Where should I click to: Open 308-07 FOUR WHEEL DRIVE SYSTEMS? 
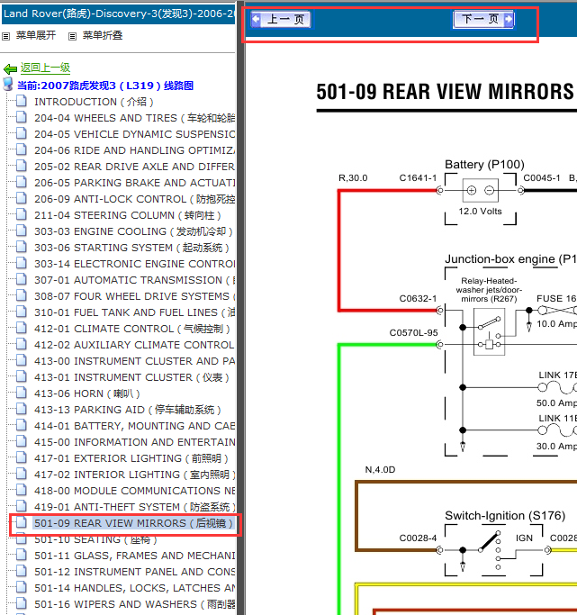pos(134,296)
